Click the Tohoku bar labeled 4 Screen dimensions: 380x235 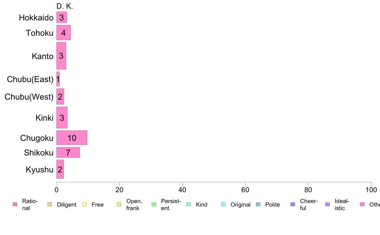pos(64,33)
